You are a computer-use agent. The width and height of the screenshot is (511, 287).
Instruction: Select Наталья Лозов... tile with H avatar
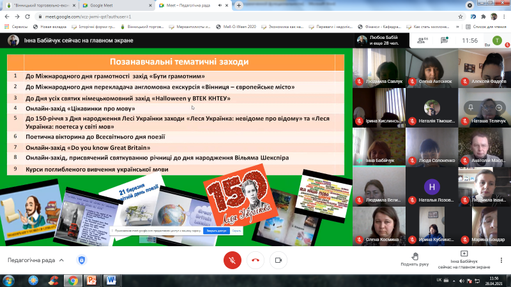click(432, 187)
